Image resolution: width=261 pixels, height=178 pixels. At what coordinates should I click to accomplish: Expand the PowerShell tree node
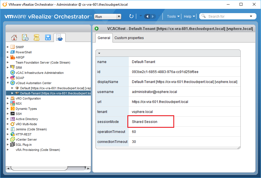[8, 52]
